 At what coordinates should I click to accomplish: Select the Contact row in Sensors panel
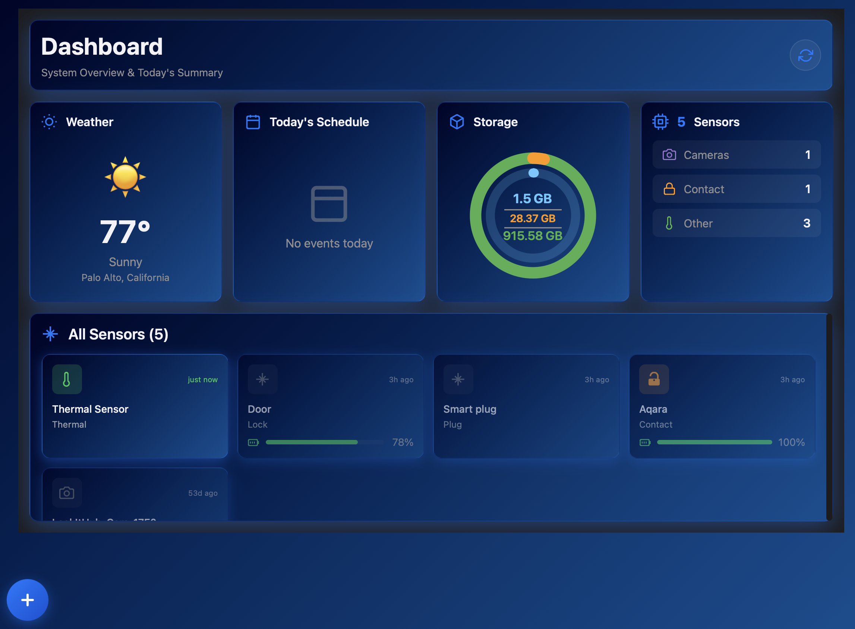[736, 189]
